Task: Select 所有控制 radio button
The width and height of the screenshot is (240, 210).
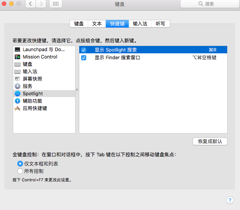Action: point(20,171)
